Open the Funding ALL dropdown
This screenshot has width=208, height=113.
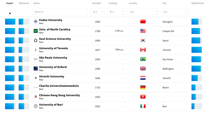(x=116, y=12)
